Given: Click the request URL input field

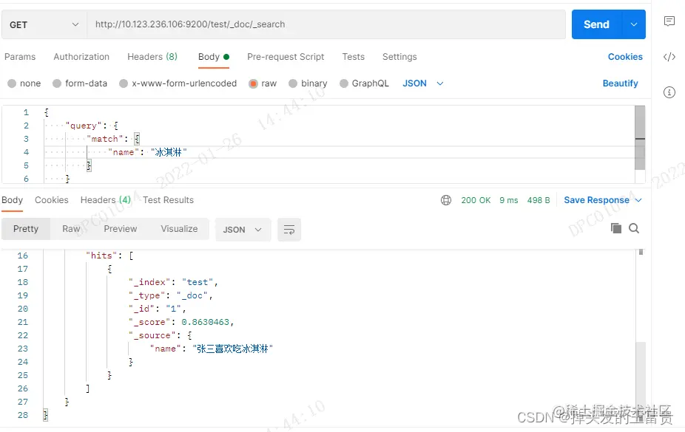Looking at the screenshot, I should click(x=326, y=24).
